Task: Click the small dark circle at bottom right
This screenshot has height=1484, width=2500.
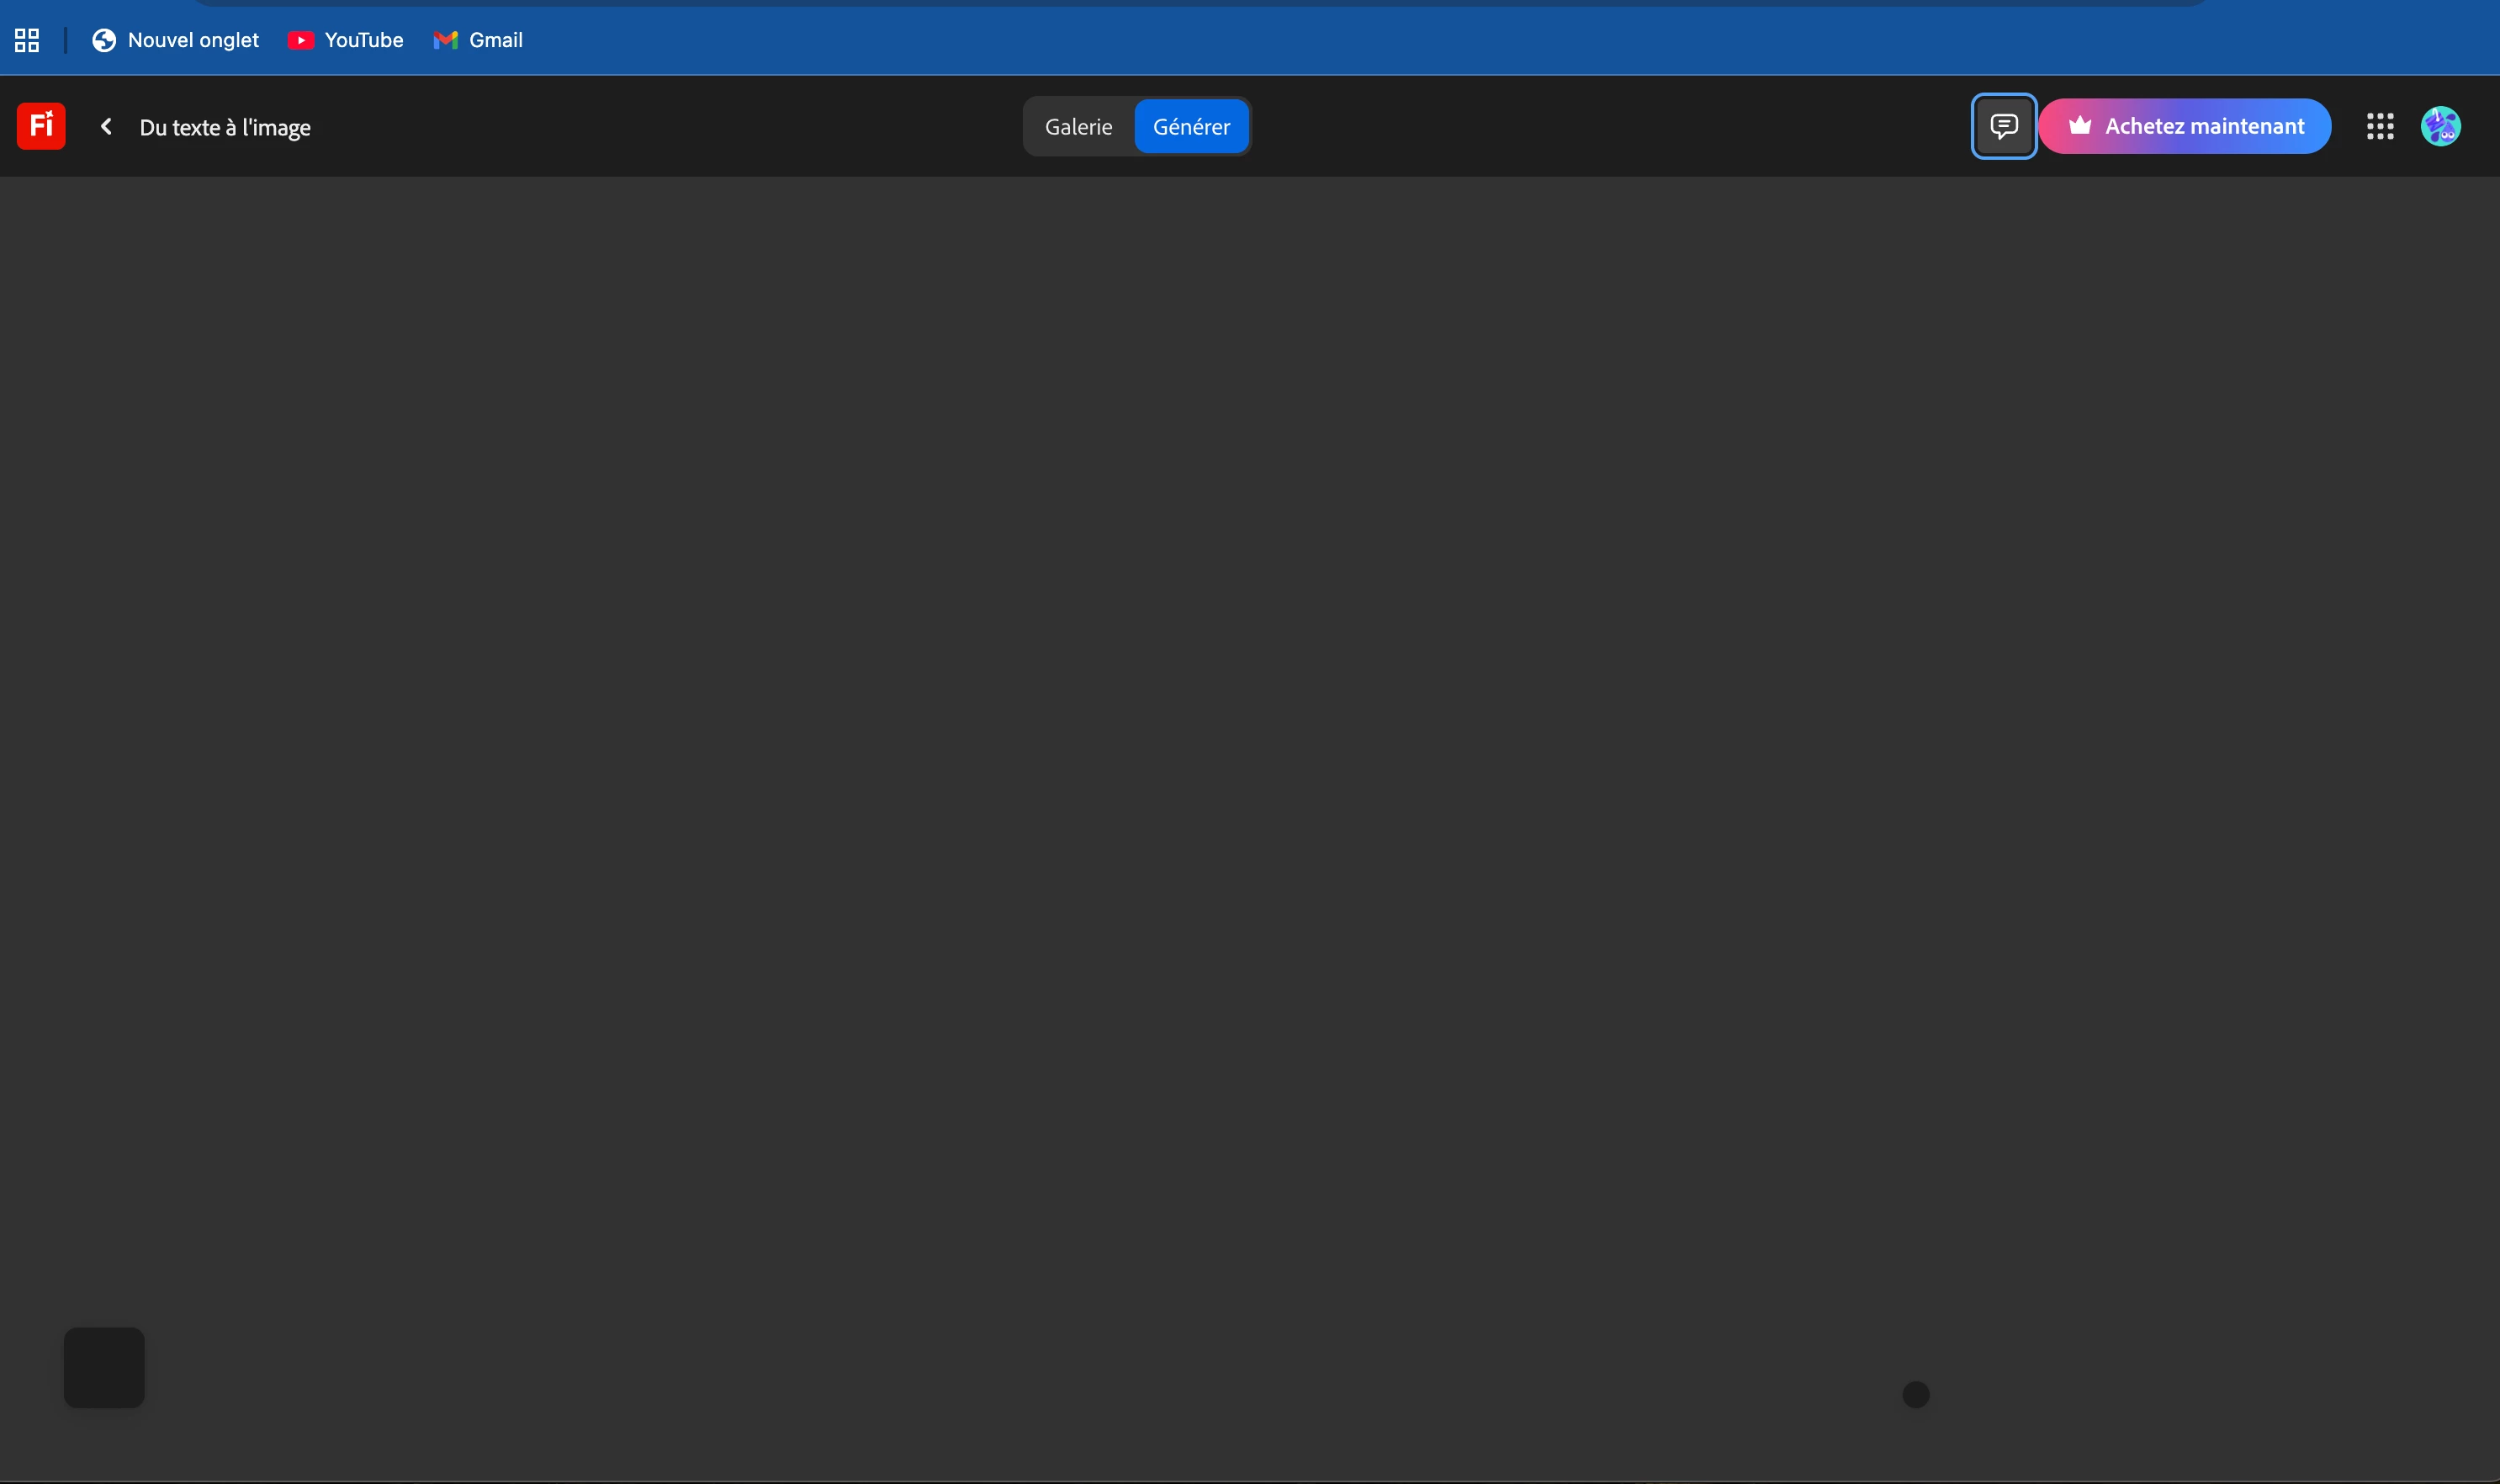Action: pos(1915,1394)
